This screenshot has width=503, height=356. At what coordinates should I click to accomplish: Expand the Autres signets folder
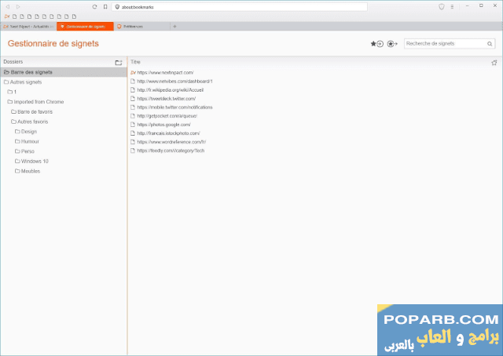pyautogui.click(x=26, y=82)
